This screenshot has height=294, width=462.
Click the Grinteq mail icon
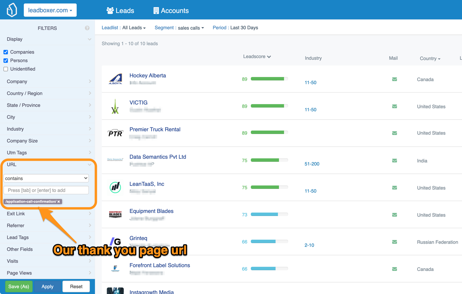395,242
